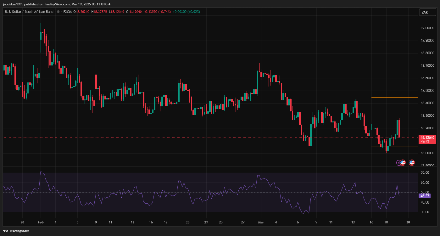Viewport: 440px width, 236px height.
Task: Click the purple lightning event icon
Action: coord(399,162)
